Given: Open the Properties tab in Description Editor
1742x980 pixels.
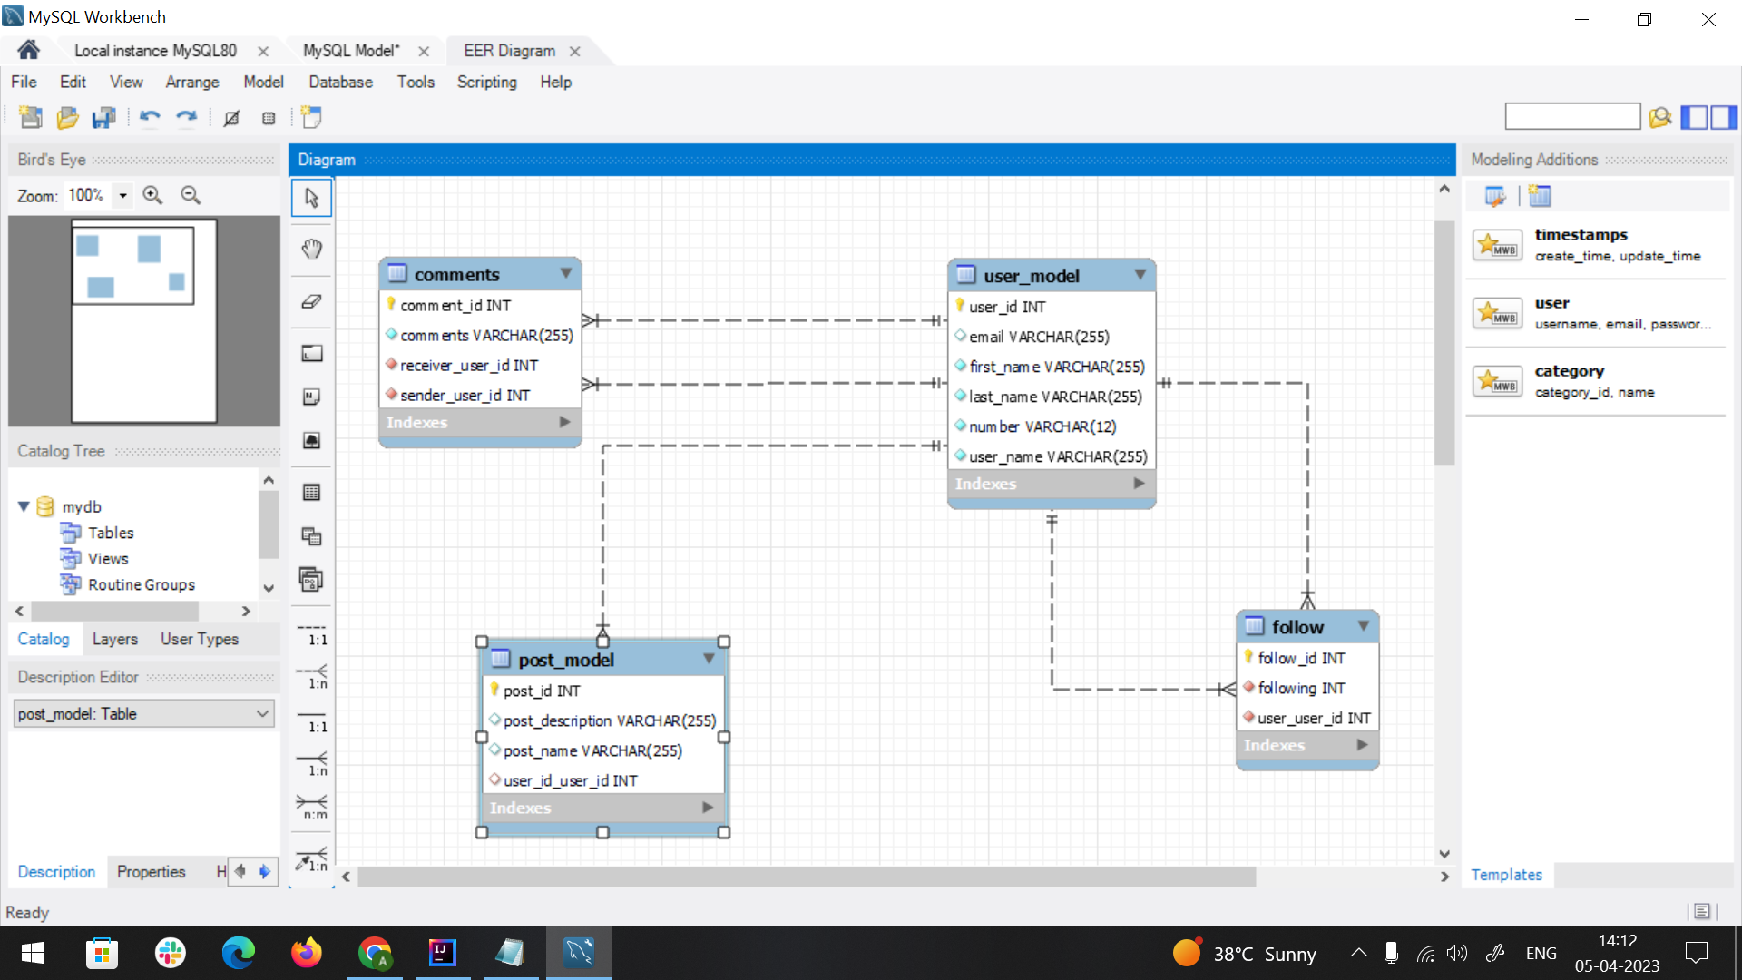Looking at the screenshot, I should (x=151, y=871).
